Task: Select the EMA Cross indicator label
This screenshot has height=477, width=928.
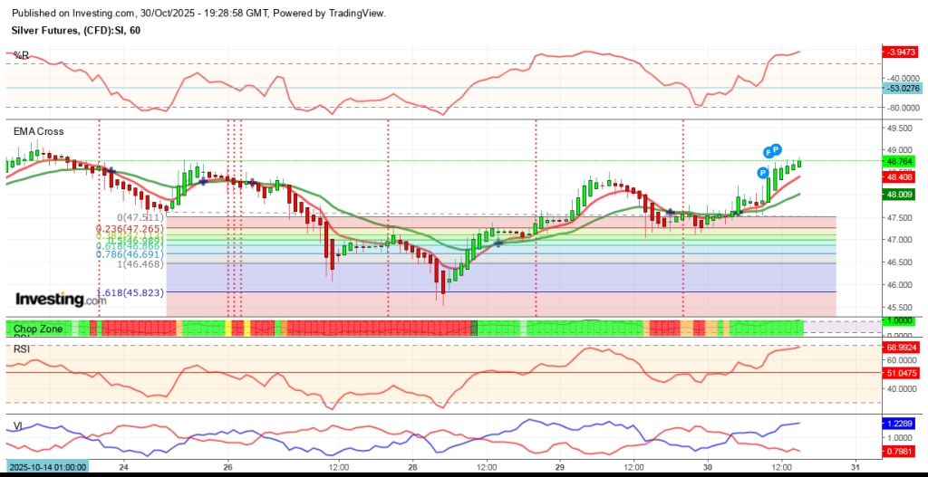Action: pos(38,131)
